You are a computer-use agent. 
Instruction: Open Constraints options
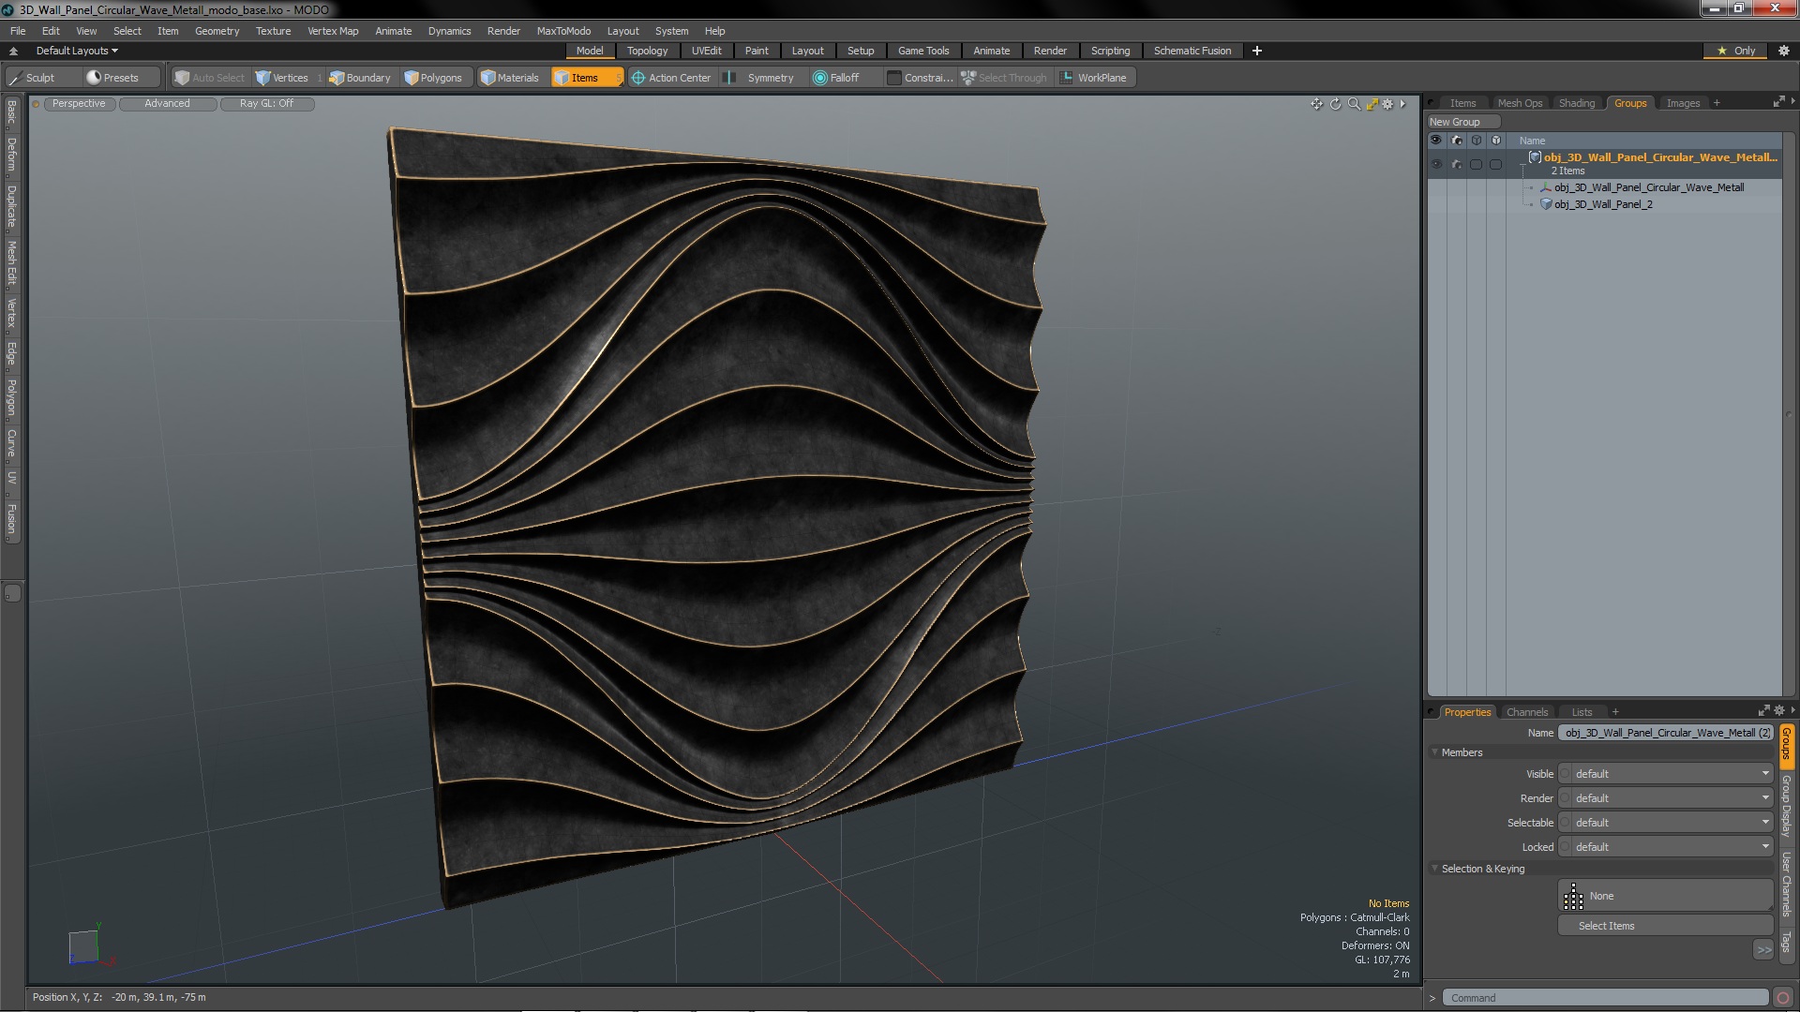pos(920,78)
